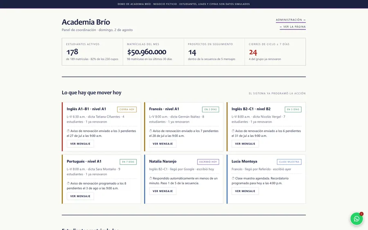
Task: Click the Lucía Montoya name
Action: point(245,161)
